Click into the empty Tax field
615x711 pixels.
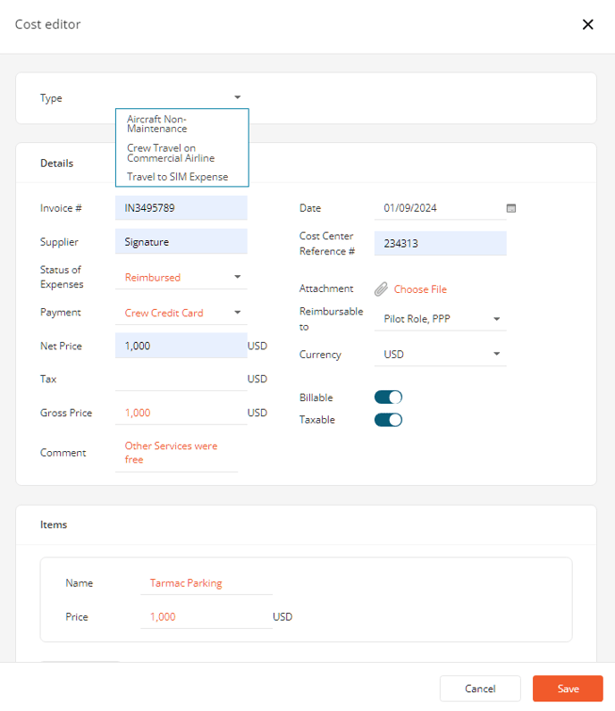181,379
